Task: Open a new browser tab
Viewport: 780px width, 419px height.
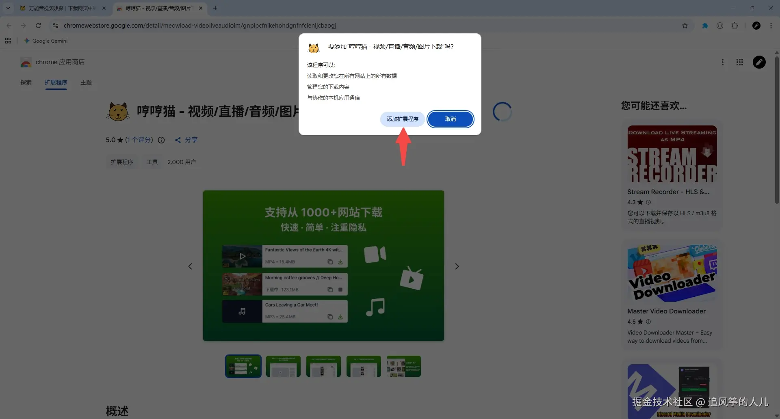Action: point(215,8)
